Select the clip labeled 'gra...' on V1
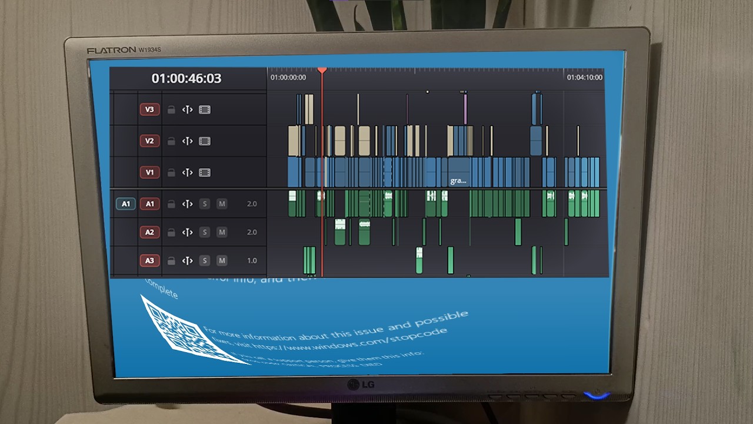This screenshot has height=424, width=753. click(459, 173)
